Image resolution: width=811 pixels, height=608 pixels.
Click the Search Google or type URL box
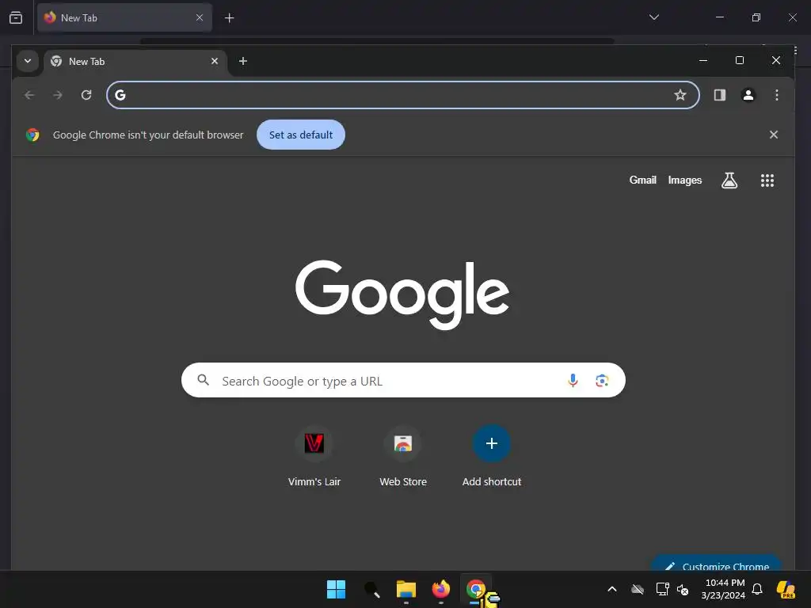tap(403, 381)
